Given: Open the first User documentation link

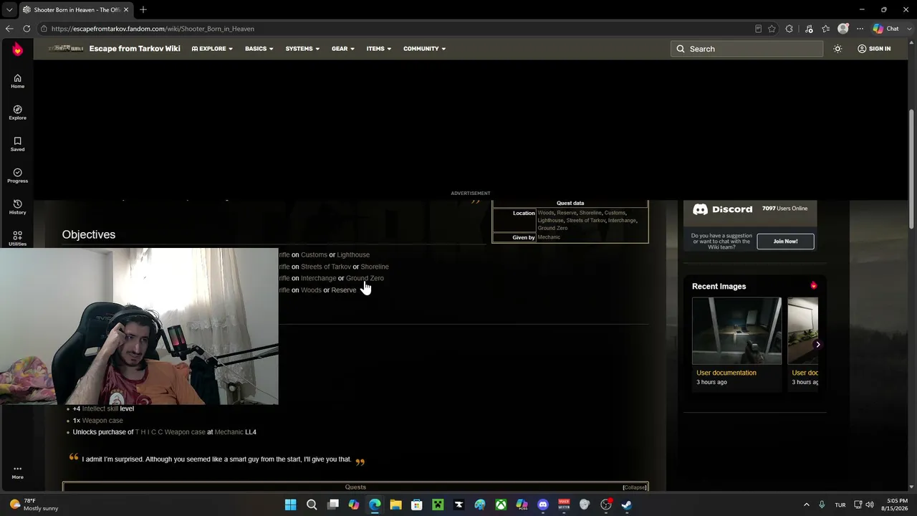Looking at the screenshot, I should pyautogui.click(x=726, y=373).
